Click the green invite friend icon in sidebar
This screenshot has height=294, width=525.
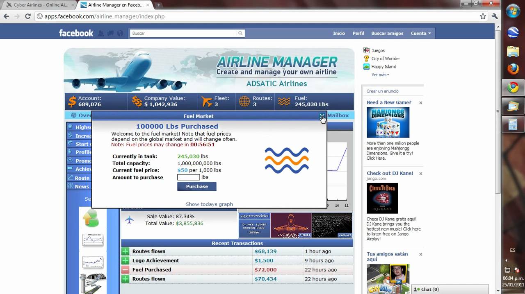coord(91,217)
